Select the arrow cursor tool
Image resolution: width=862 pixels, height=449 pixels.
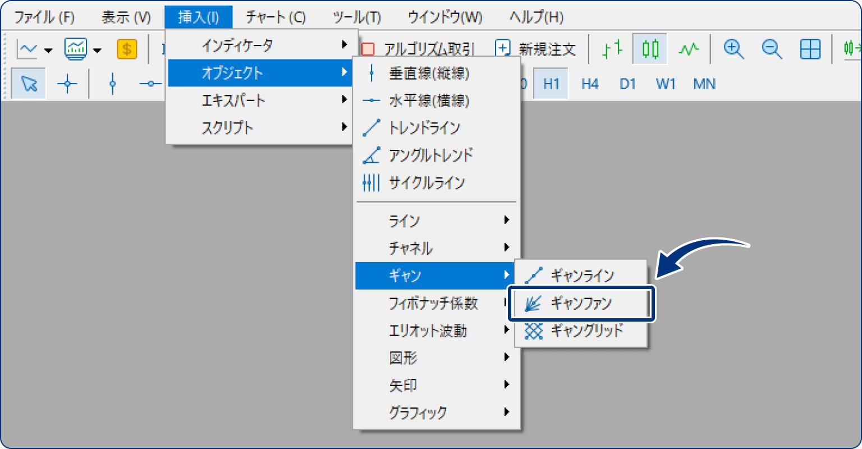coord(28,83)
